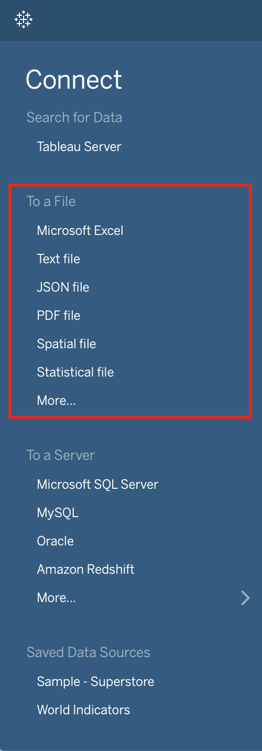
Task: Choose Oracle database connection
Action: 55,541
